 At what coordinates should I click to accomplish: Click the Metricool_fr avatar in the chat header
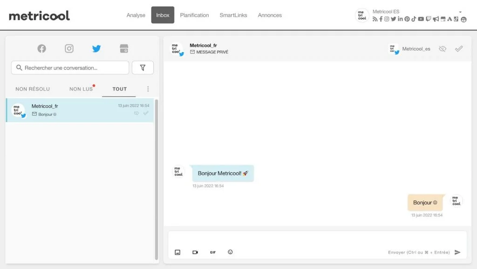click(x=177, y=49)
